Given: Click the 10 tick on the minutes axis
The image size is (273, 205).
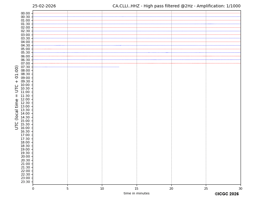Looking at the screenshot, I should pos(102,189).
